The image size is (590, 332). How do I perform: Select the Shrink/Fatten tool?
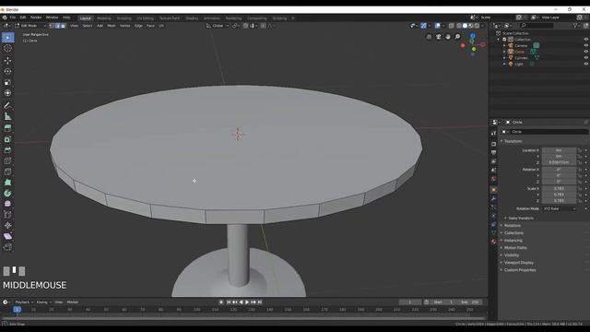tap(8, 225)
